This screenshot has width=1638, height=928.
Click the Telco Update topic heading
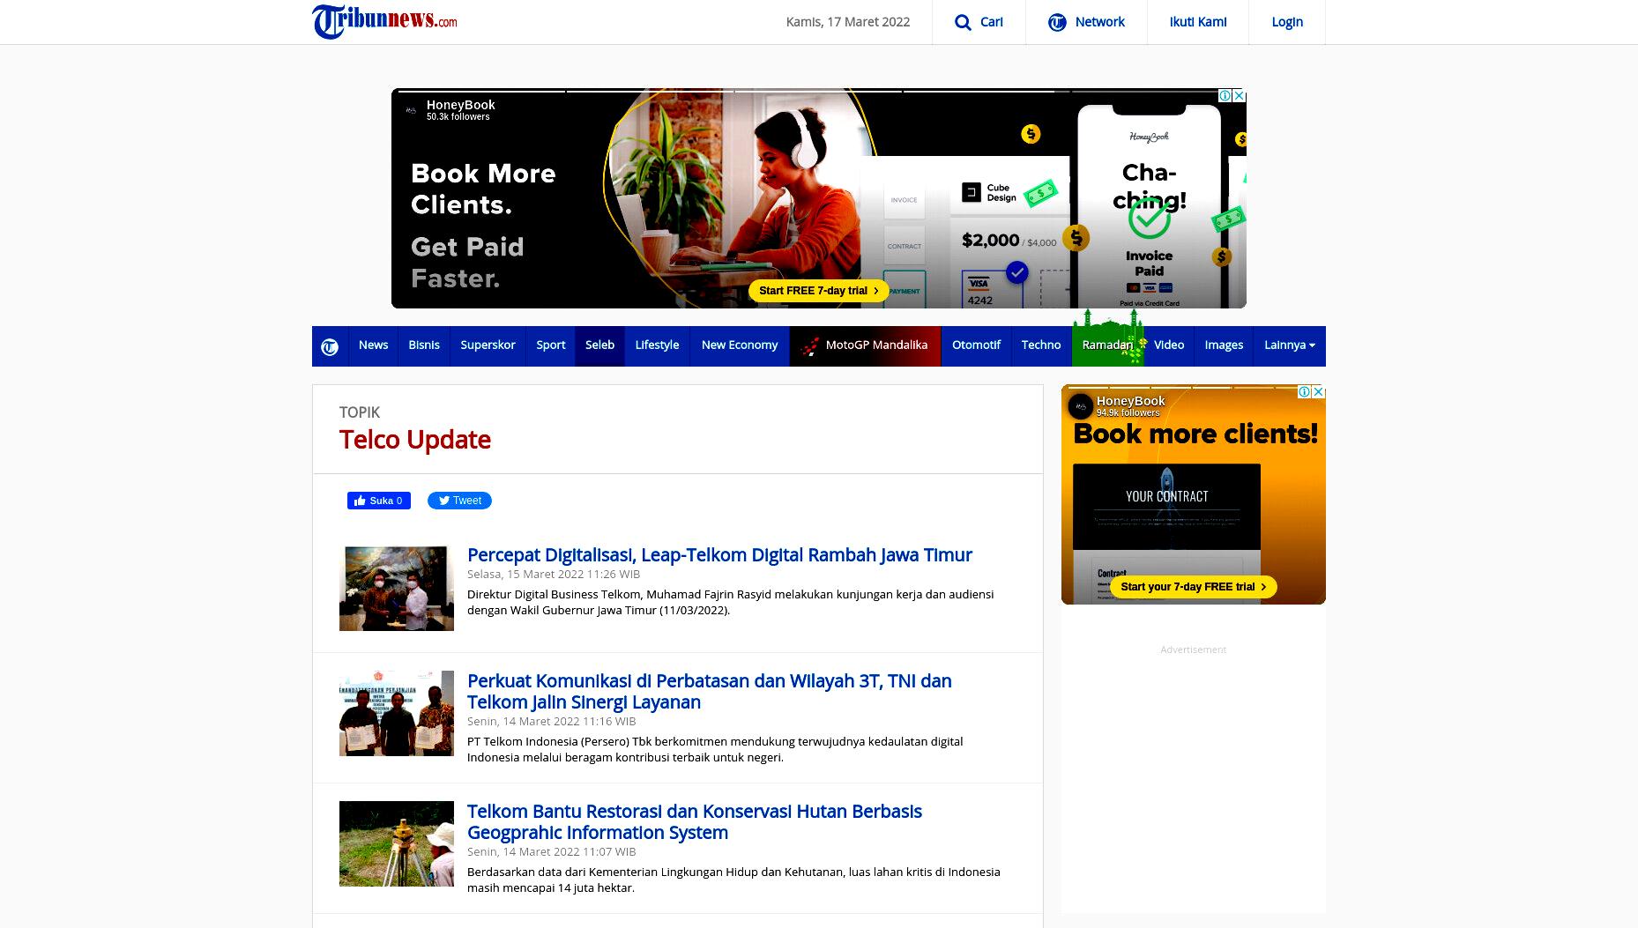click(x=415, y=440)
